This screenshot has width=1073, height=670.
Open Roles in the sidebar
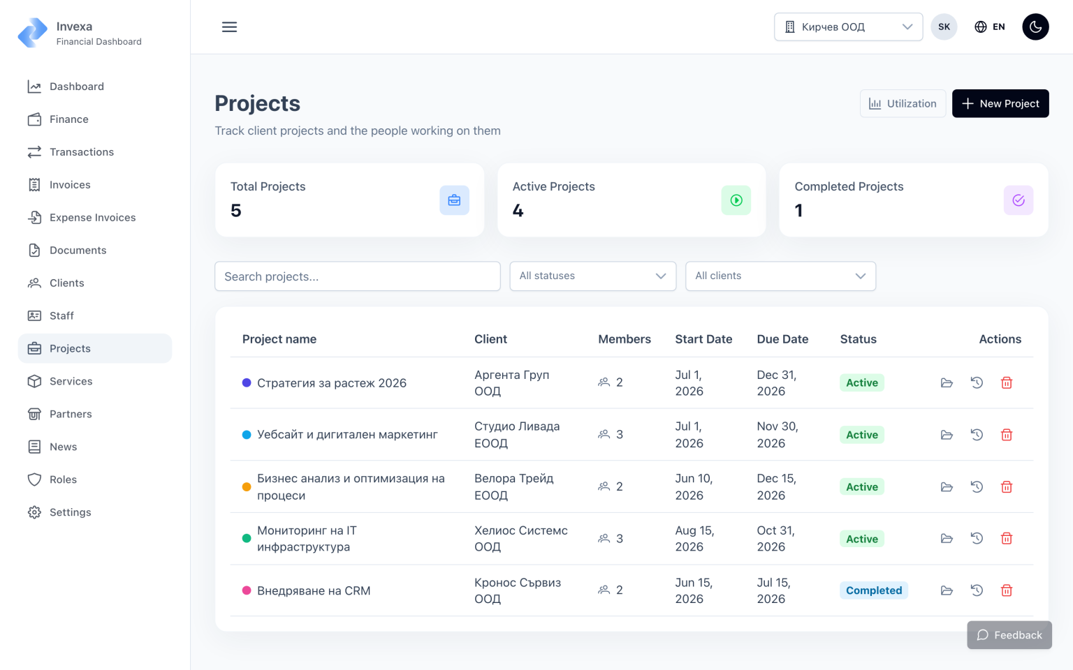[95, 479]
